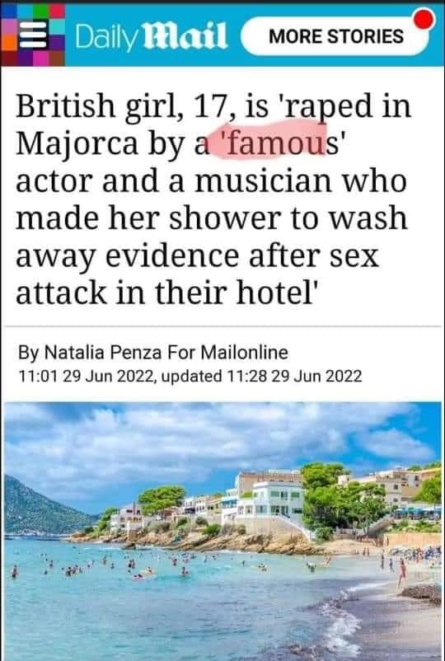
Task: Click the blue beach umbrellas in photo
Action: point(416,512)
